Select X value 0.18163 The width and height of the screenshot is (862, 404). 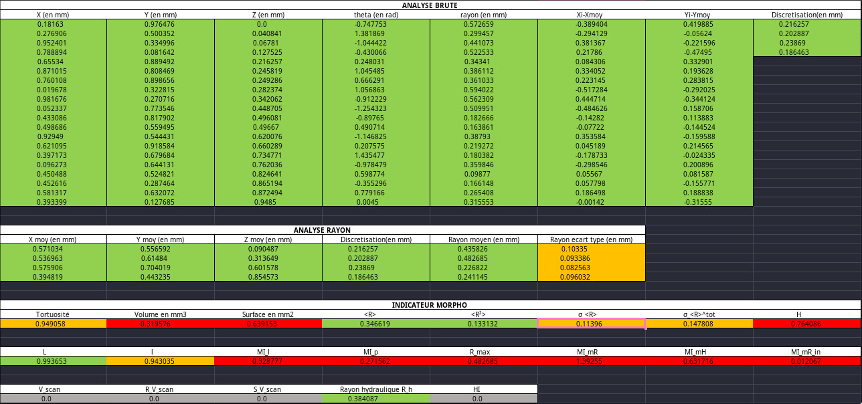53,24
